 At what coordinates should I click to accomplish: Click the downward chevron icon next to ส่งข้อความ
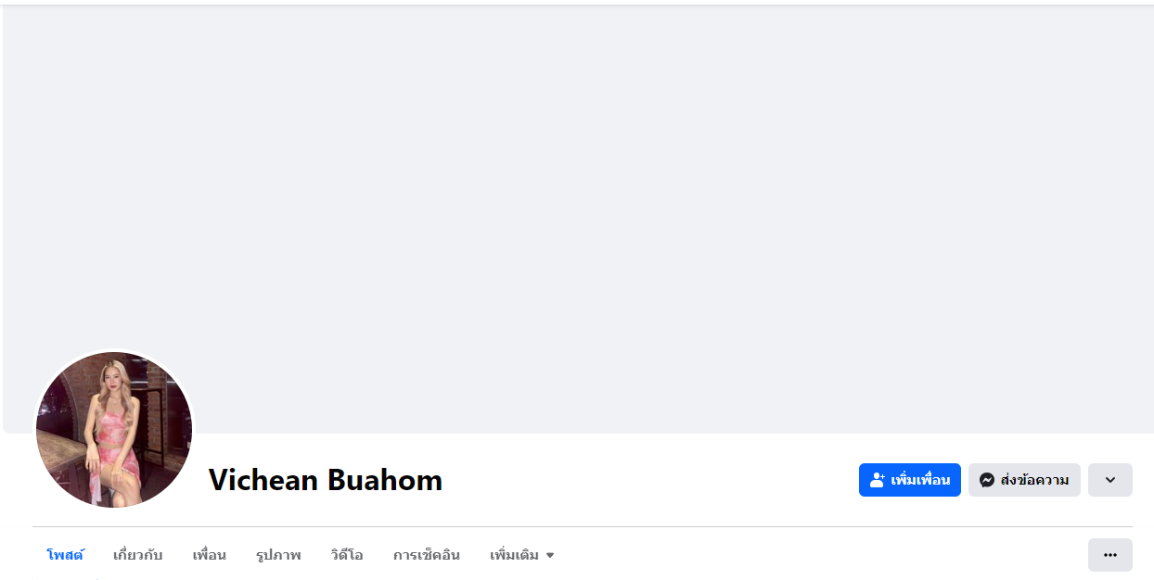click(x=1109, y=480)
